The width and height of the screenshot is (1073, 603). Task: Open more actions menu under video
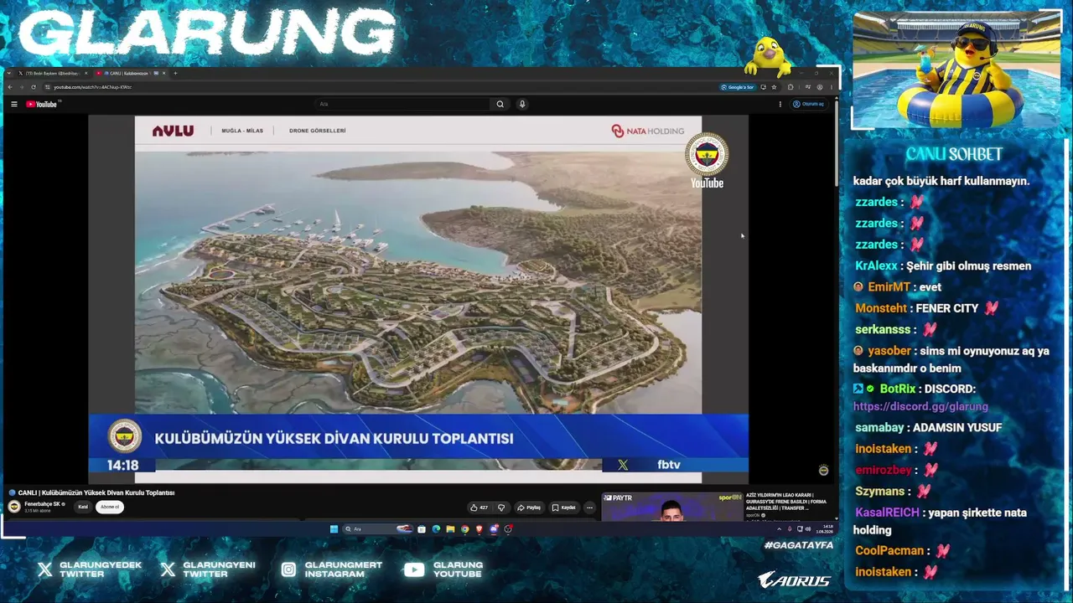(589, 508)
